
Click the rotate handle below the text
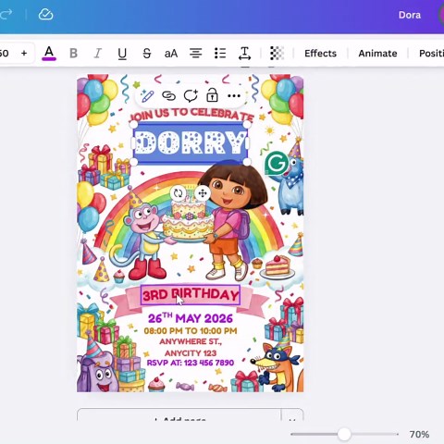coord(178,193)
